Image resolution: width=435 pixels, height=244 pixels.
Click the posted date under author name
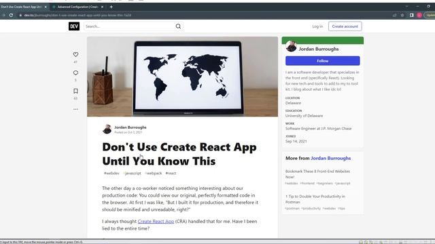(x=128, y=132)
